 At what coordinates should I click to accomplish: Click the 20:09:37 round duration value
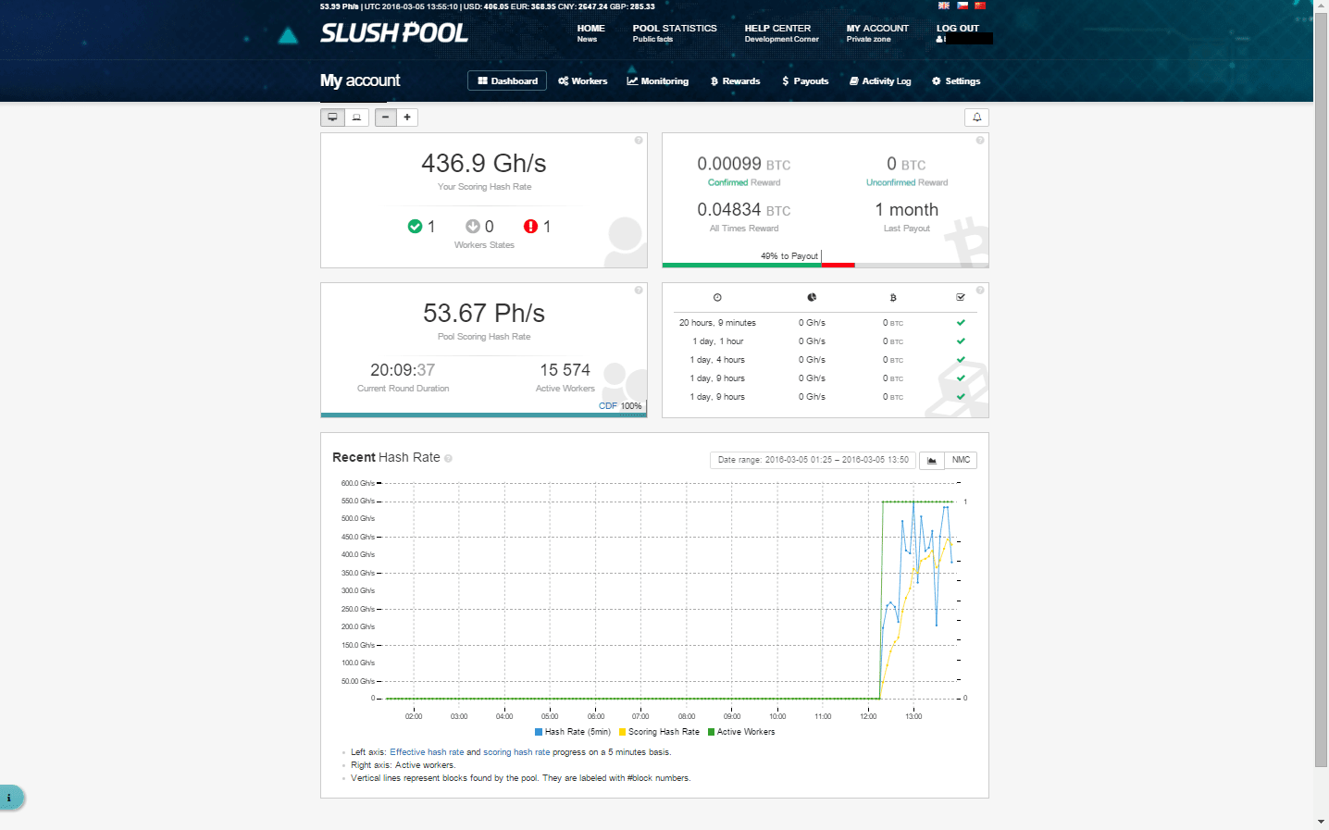(403, 370)
